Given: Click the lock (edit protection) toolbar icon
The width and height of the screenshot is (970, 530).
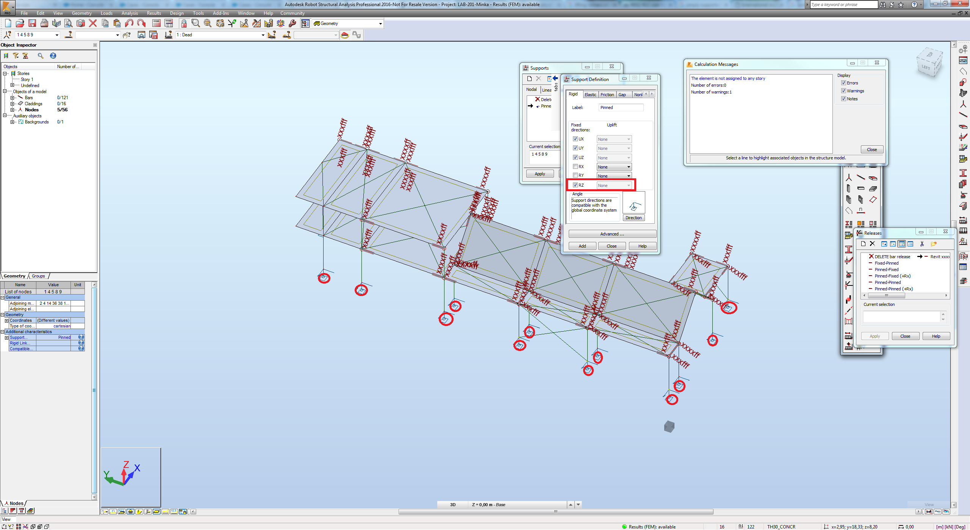Looking at the screenshot, I should pos(184,23).
